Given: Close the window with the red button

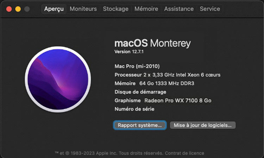Looking at the screenshot, I should [9, 9].
